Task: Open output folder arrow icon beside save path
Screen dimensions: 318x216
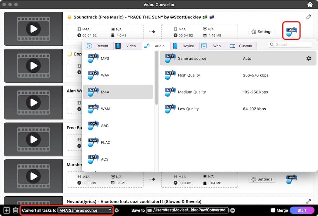Action: [232, 210]
